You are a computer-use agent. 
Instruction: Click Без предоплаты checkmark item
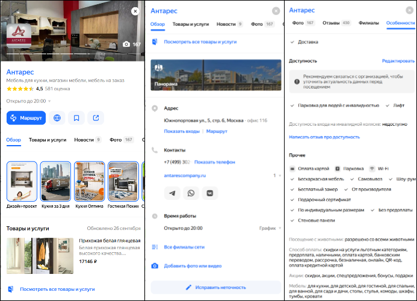tap(392, 210)
